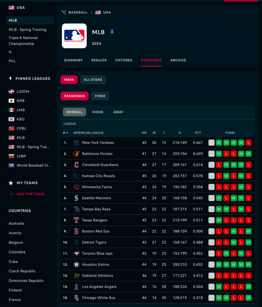Screen dimensions: 262x307
Task: Click the Toronto Blue Jays logo
Action: 76,253
